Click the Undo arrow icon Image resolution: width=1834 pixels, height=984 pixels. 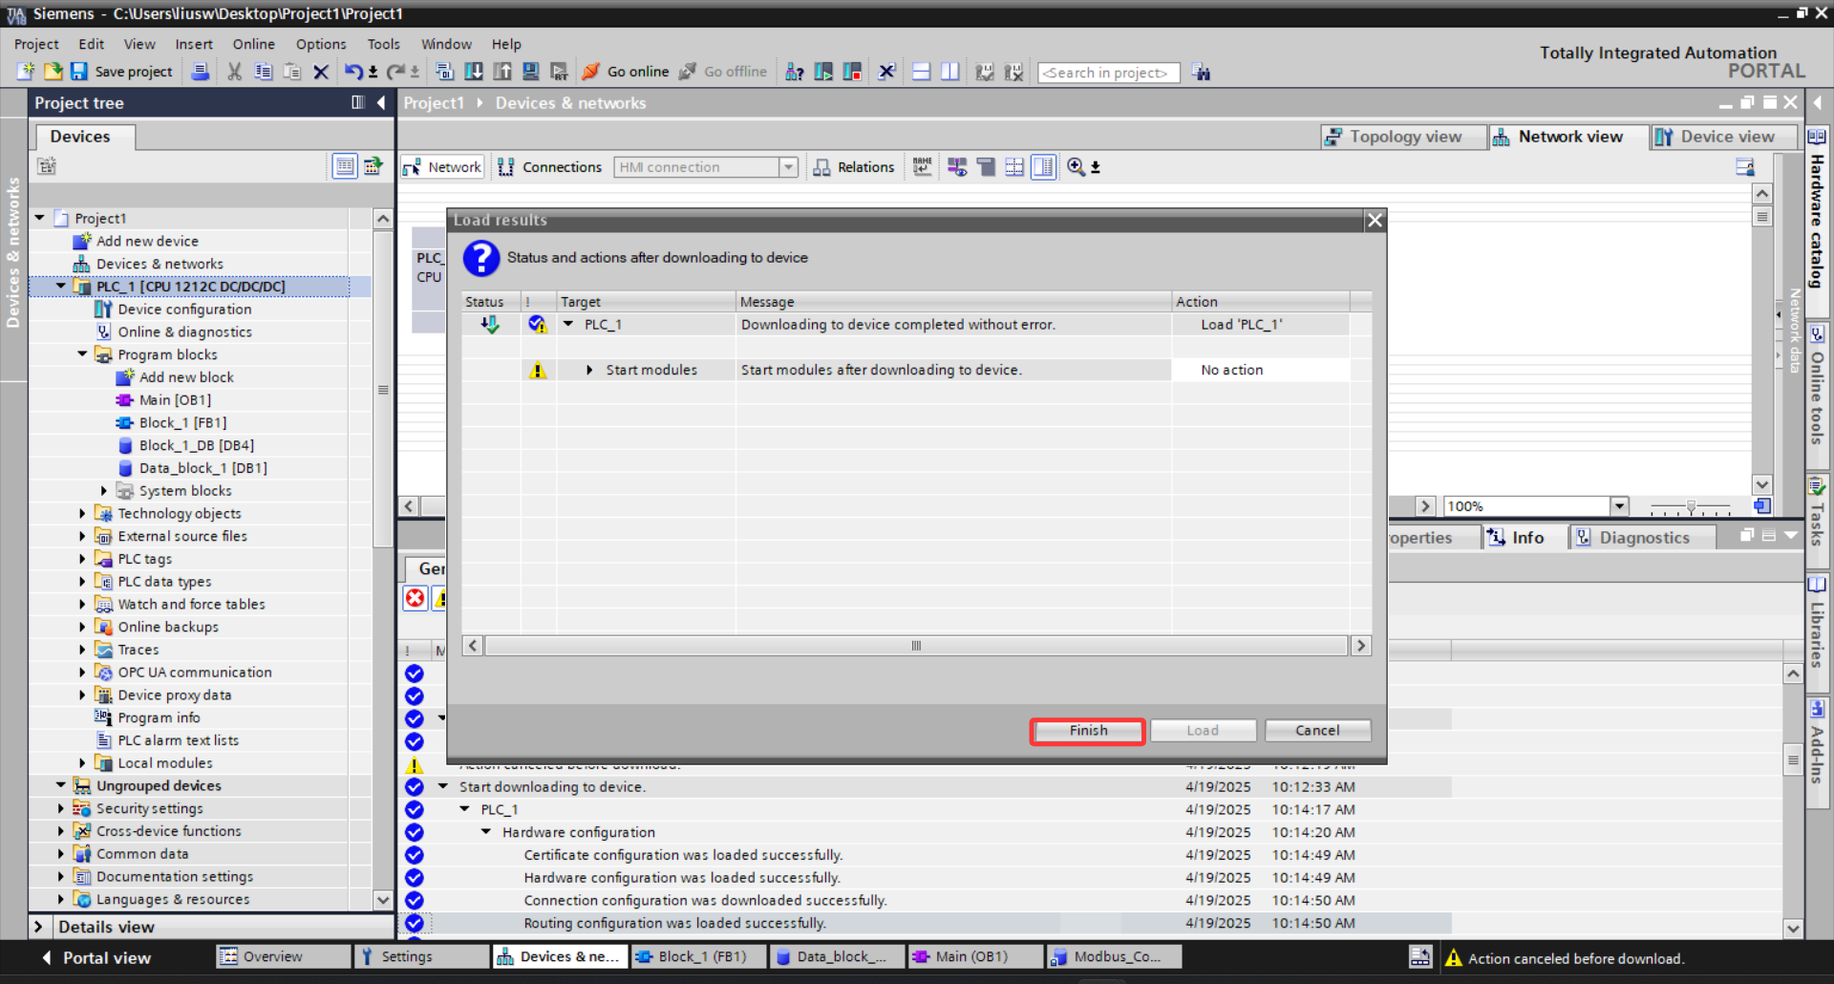pos(354,72)
